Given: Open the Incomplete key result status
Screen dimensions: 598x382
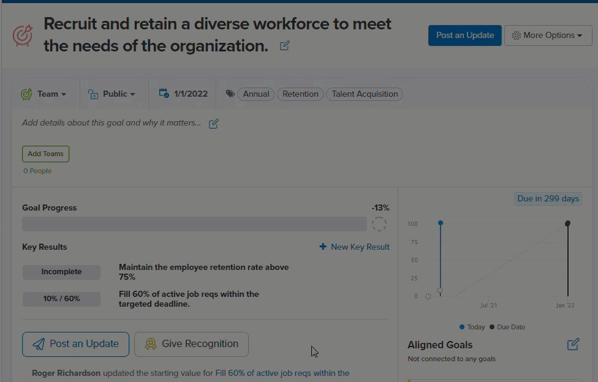Looking at the screenshot, I should [61, 272].
